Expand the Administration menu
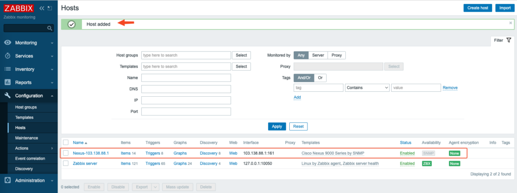The width and height of the screenshot is (517, 193). coord(52,180)
